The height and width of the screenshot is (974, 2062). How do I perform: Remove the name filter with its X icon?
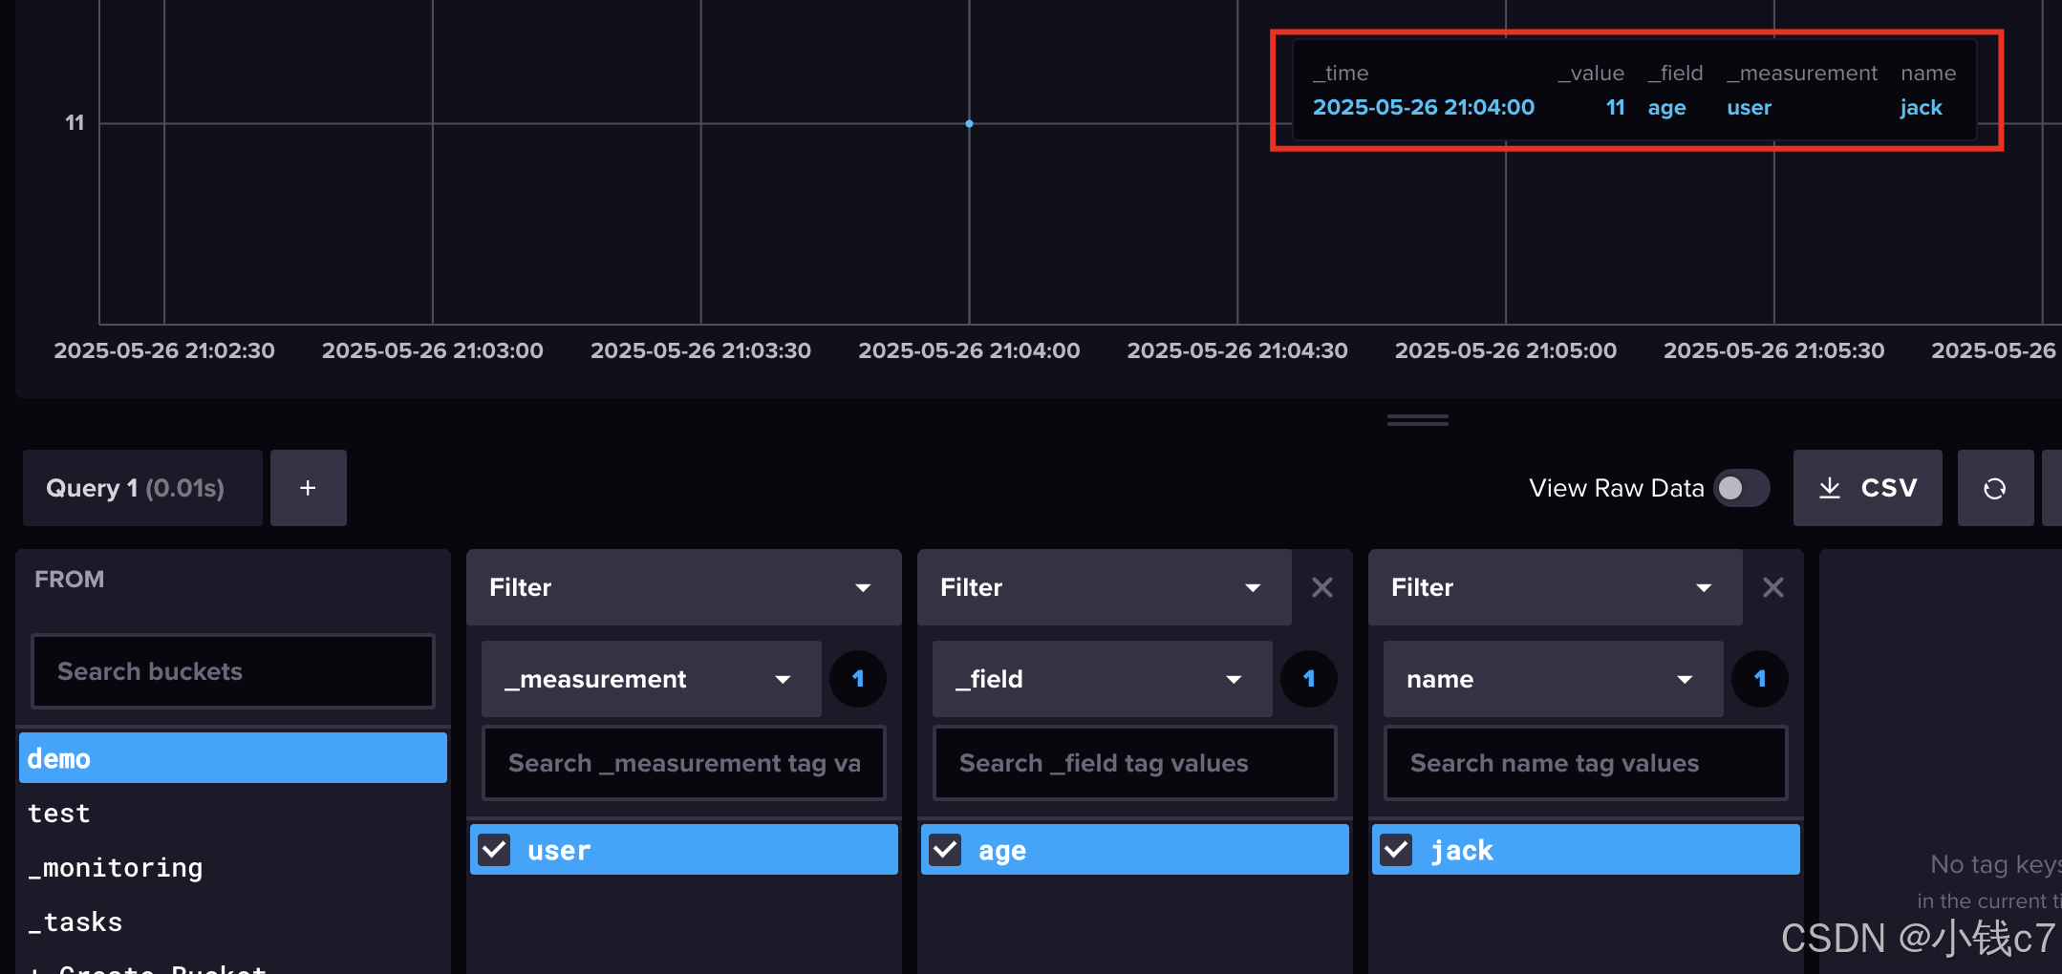[1773, 587]
